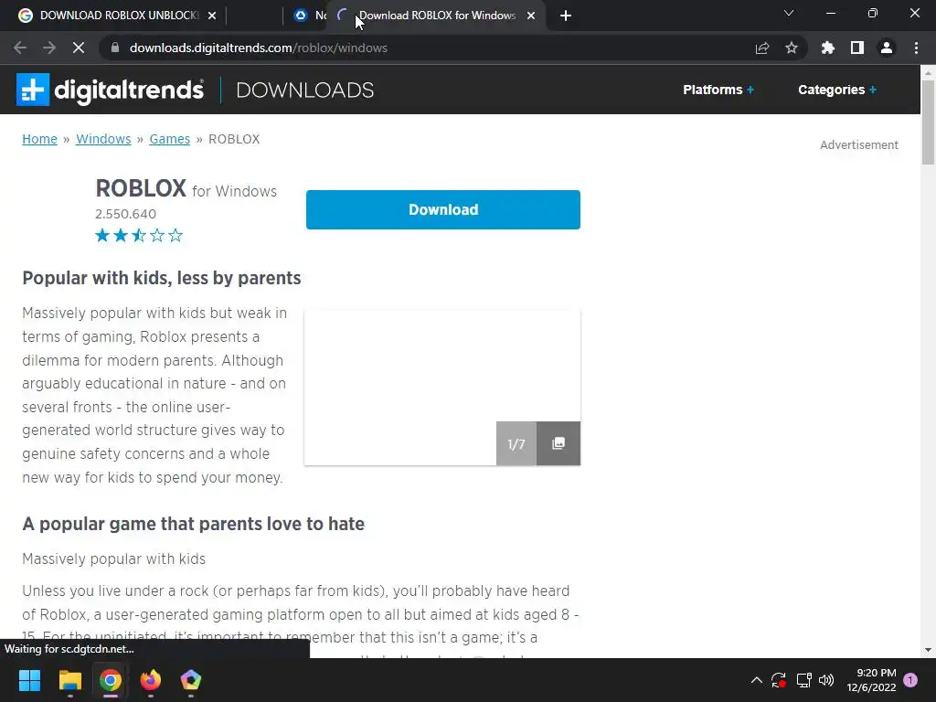Open the Chrome three-dot menu
Viewport: 936px width, 702px height.
click(x=916, y=48)
